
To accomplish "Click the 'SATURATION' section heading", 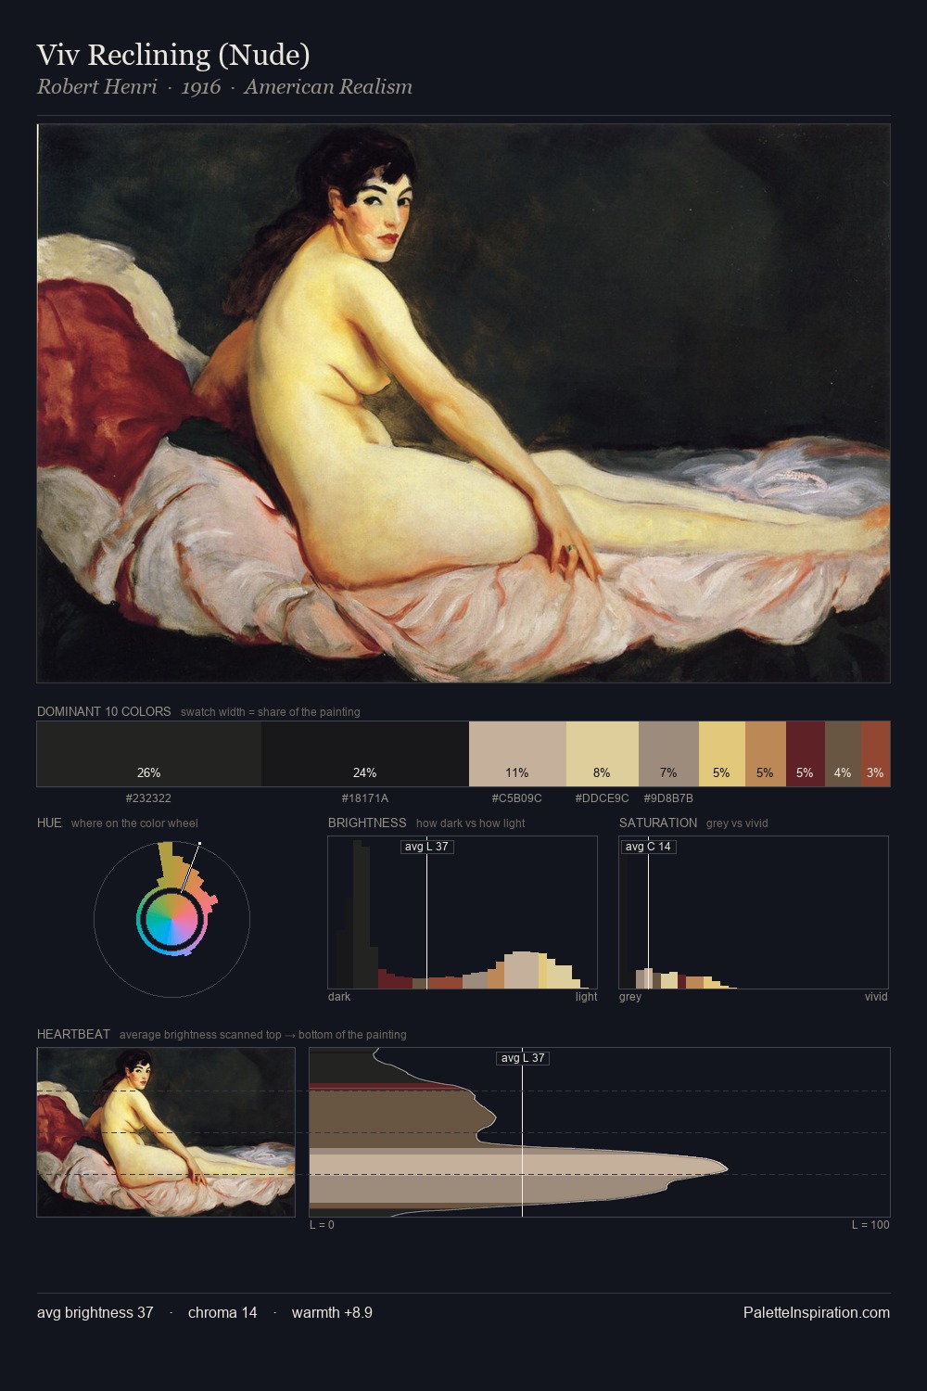I will 658,823.
